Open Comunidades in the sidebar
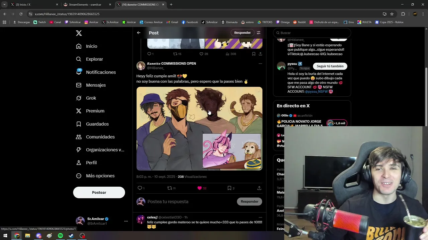 pos(95,137)
